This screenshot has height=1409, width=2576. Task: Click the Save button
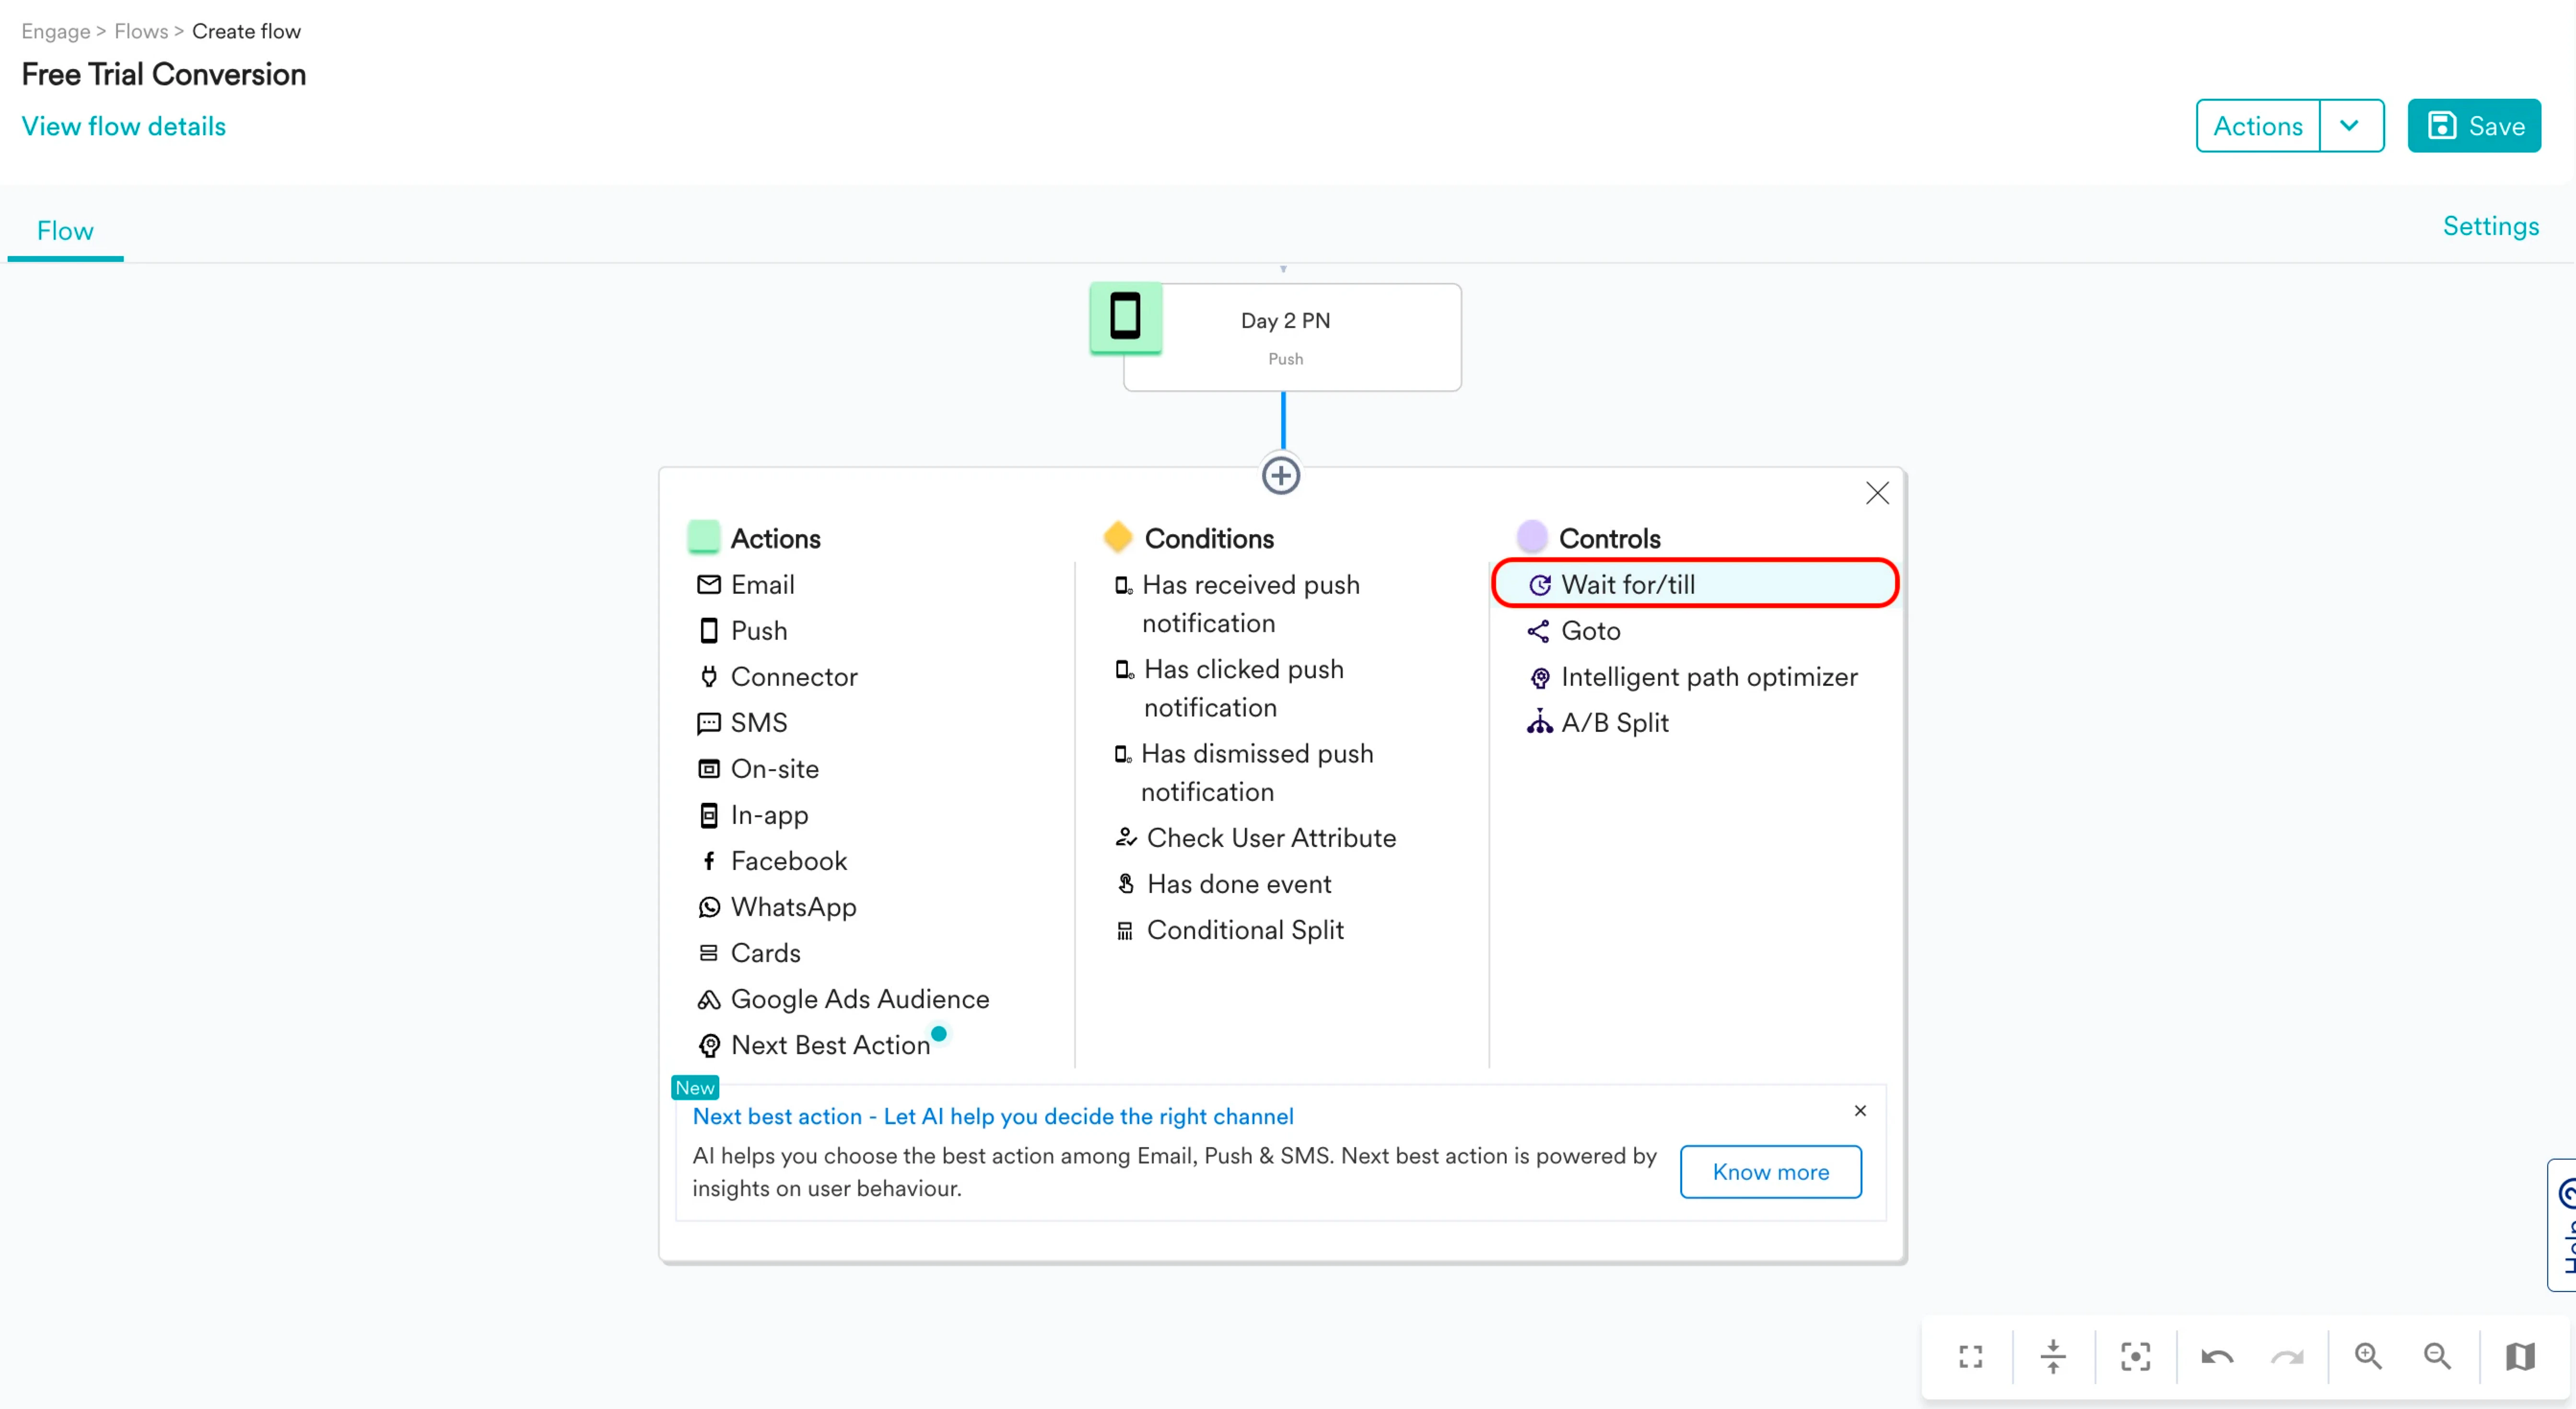(x=2474, y=126)
